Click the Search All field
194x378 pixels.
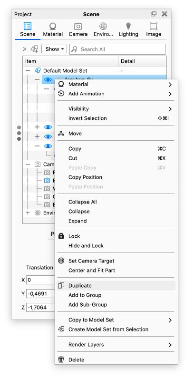tap(117, 49)
